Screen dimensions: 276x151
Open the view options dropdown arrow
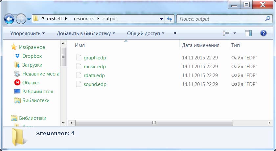click(x=235, y=33)
